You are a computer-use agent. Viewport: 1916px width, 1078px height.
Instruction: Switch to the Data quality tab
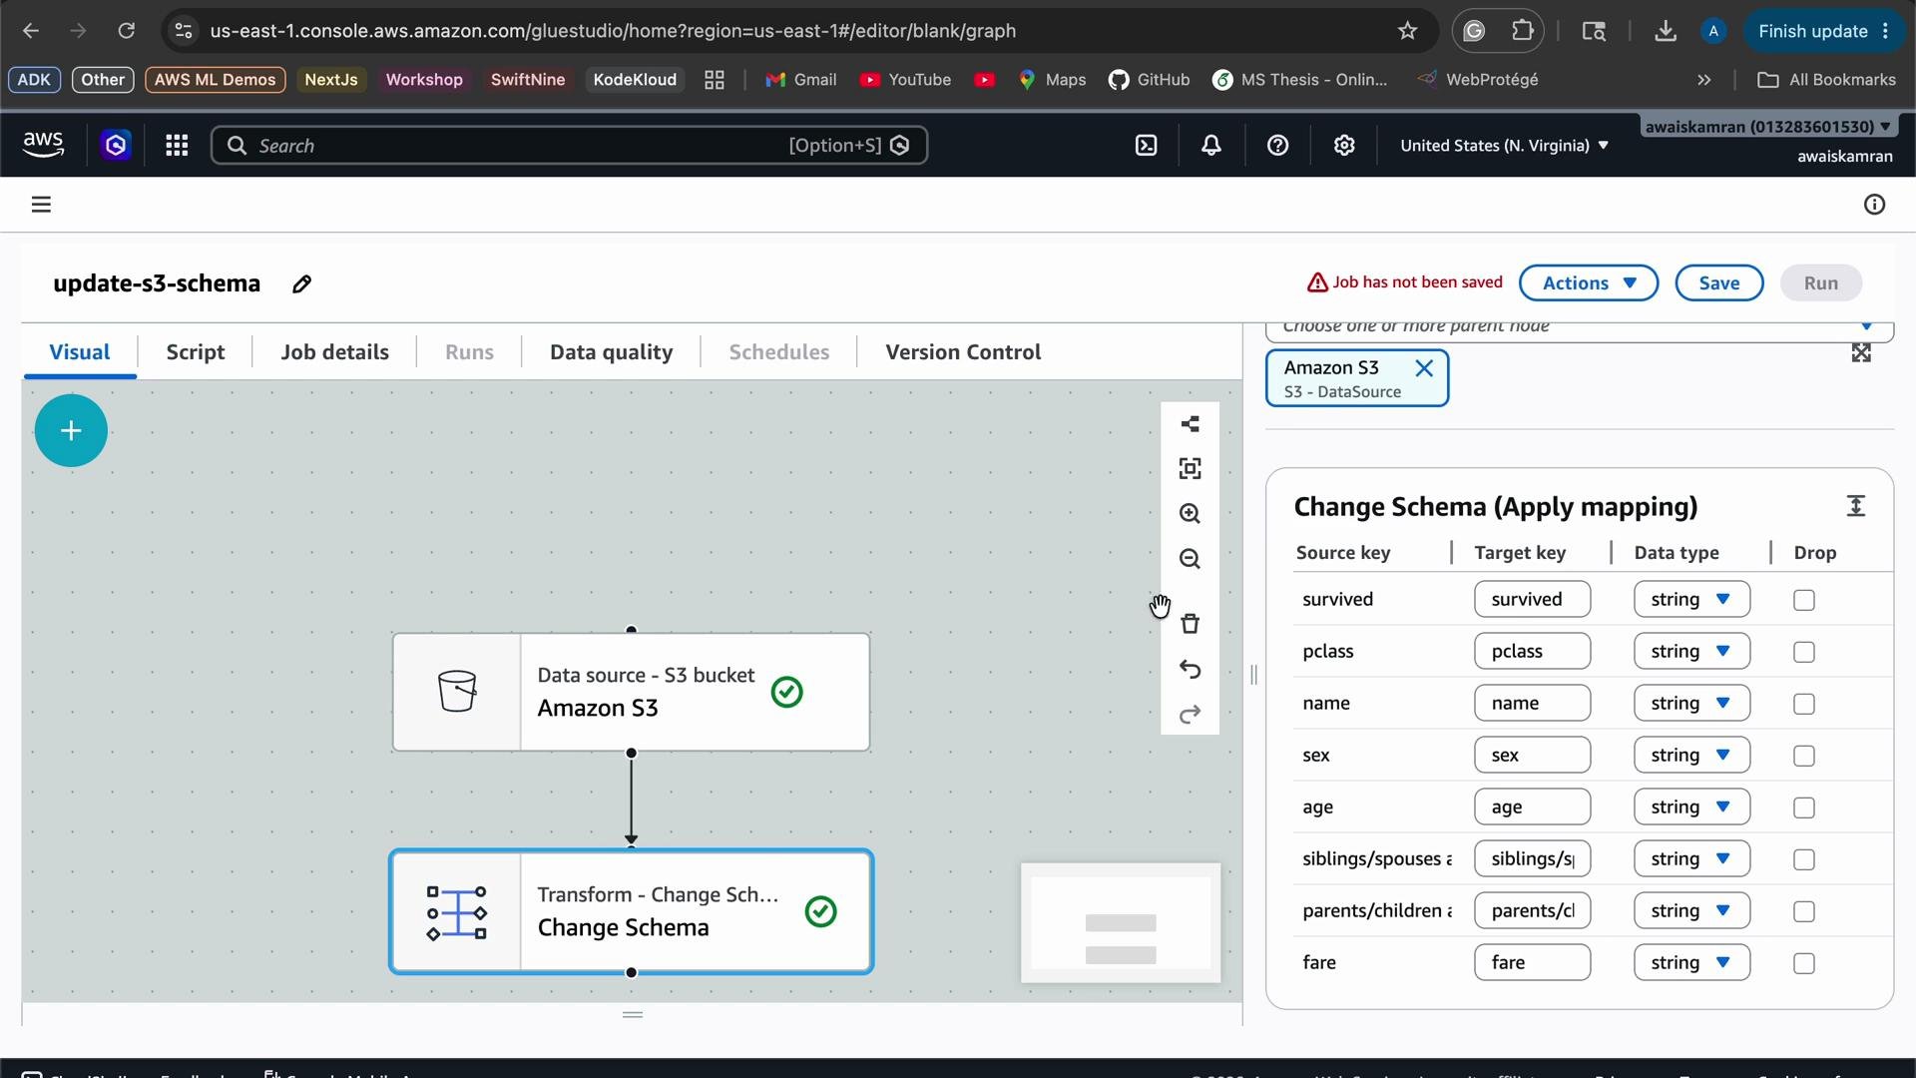point(611,352)
